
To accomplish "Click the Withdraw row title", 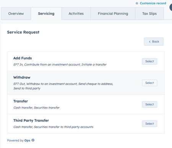I will coord(22,77).
